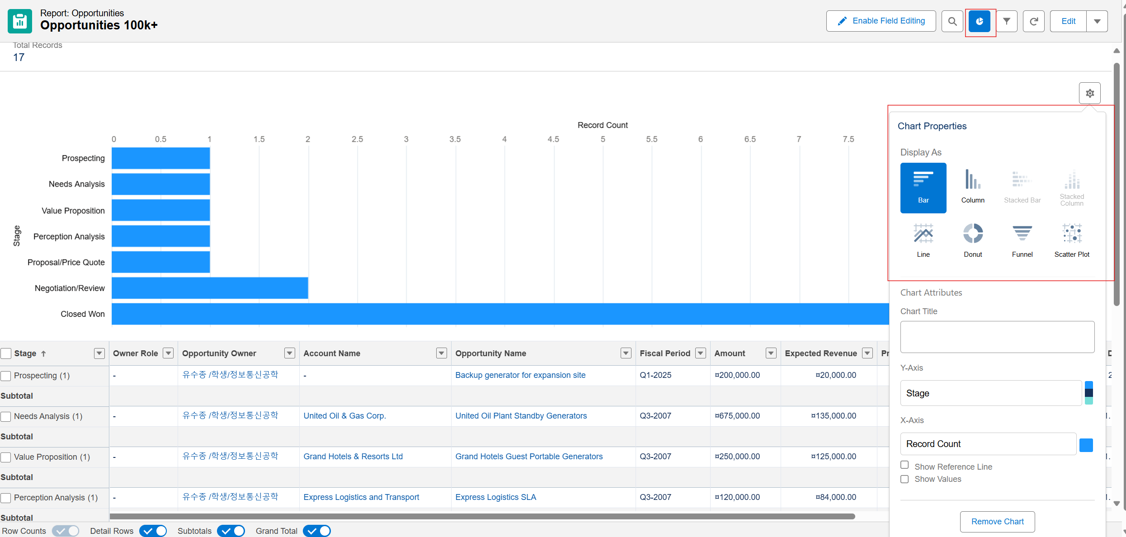Click Remove Chart button
Screen dimensions: 1126x537
point(997,522)
